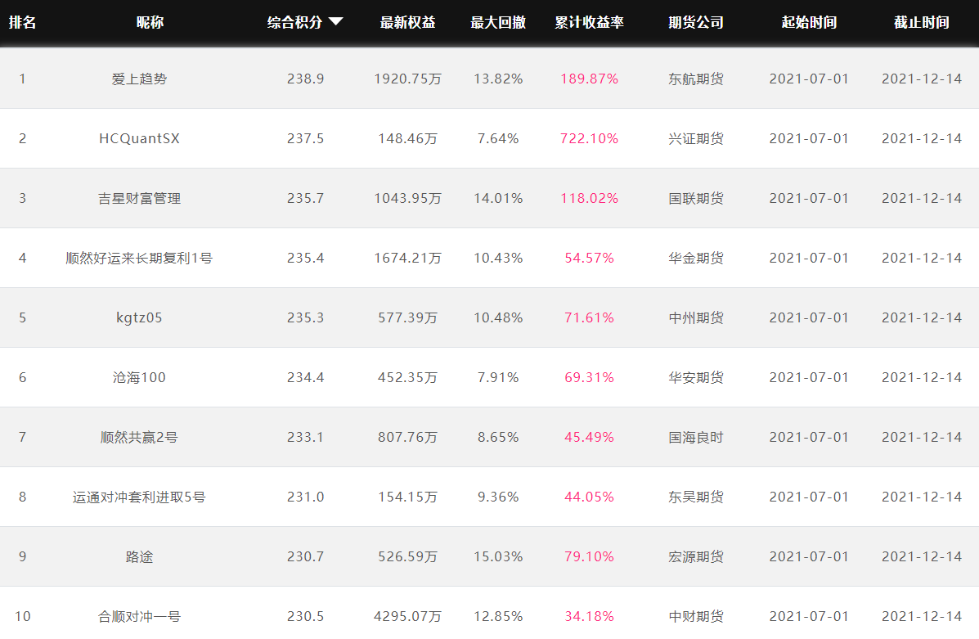Image resolution: width=979 pixels, height=639 pixels.
Task: Click score value 231.0
Action: point(305,497)
